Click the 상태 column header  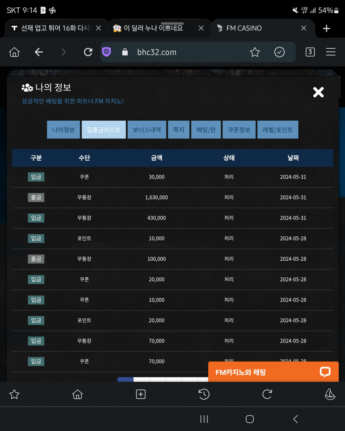(x=229, y=158)
